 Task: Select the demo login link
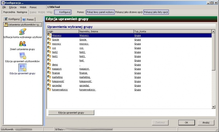pyautogui.click(x=55, y=65)
